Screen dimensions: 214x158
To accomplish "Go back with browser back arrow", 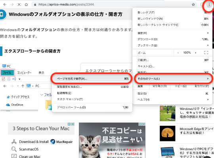I will tap(5, 4).
